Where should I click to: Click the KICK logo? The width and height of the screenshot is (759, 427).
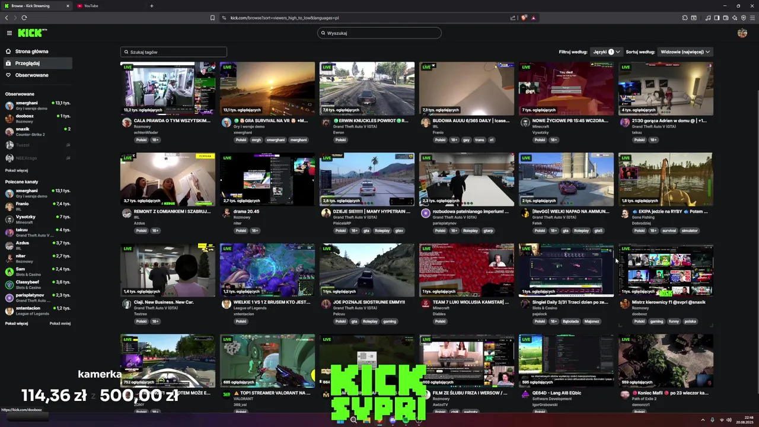(32, 33)
